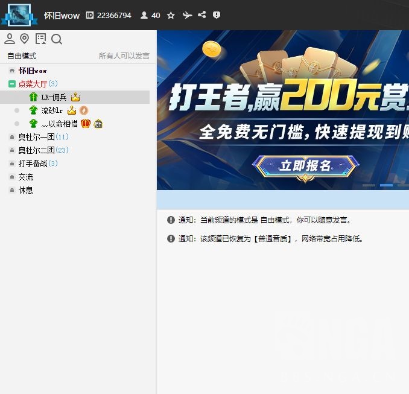Click the orange ring badge next to 流砂lr
The image size is (409, 394).
[x=84, y=110]
